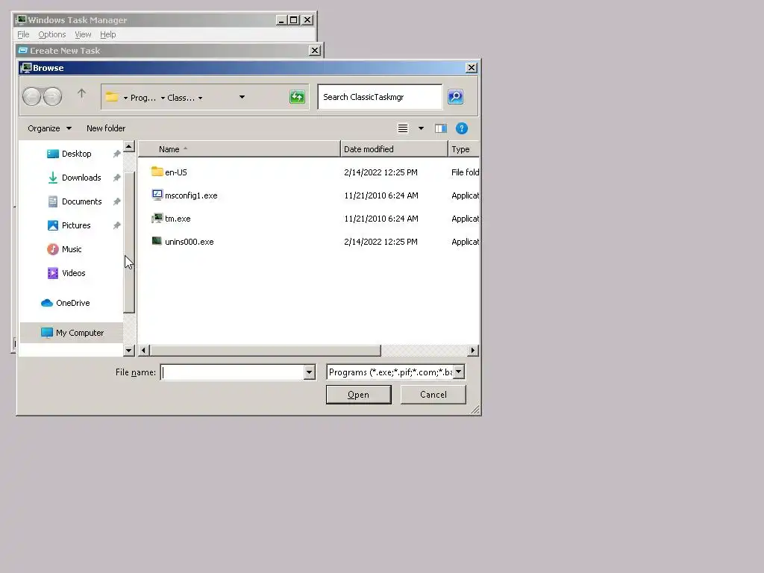Screen dimensions: 764x573
Task: Open help with the blue question icon
Action: 461,128
